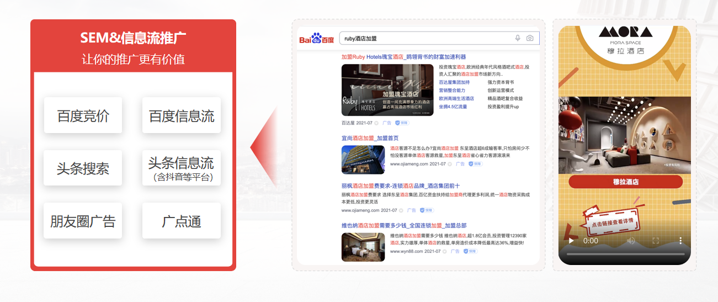Click the 保障 badge under the 宜尚酒店加盟 result

(x=475, y=163)
